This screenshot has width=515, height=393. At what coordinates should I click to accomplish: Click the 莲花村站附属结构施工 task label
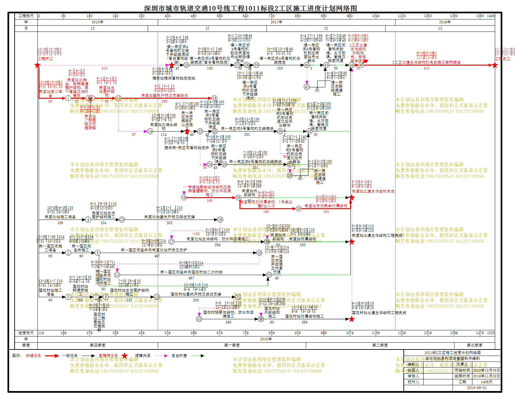click(x=305, y=316)
